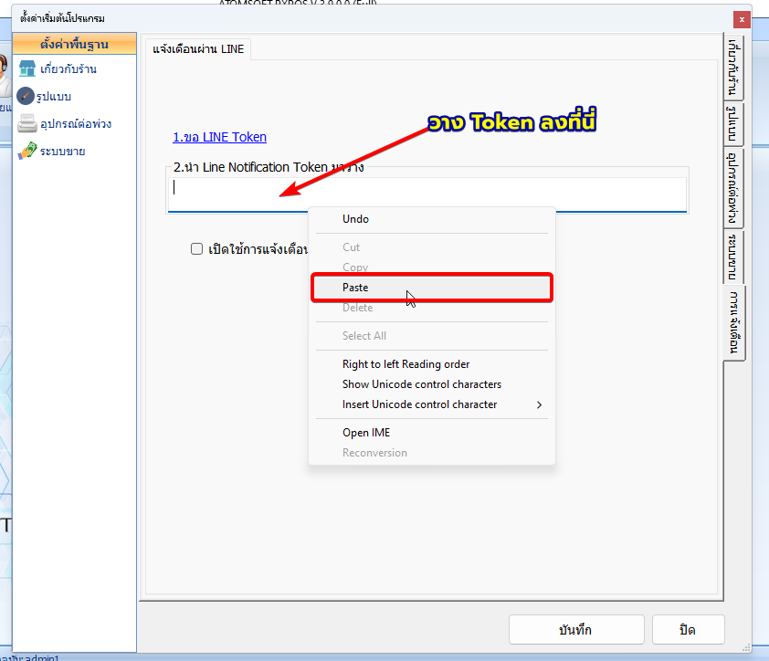769x661 pixels.
Task: Choose Undo from the context menu
Action: (432, 219)
